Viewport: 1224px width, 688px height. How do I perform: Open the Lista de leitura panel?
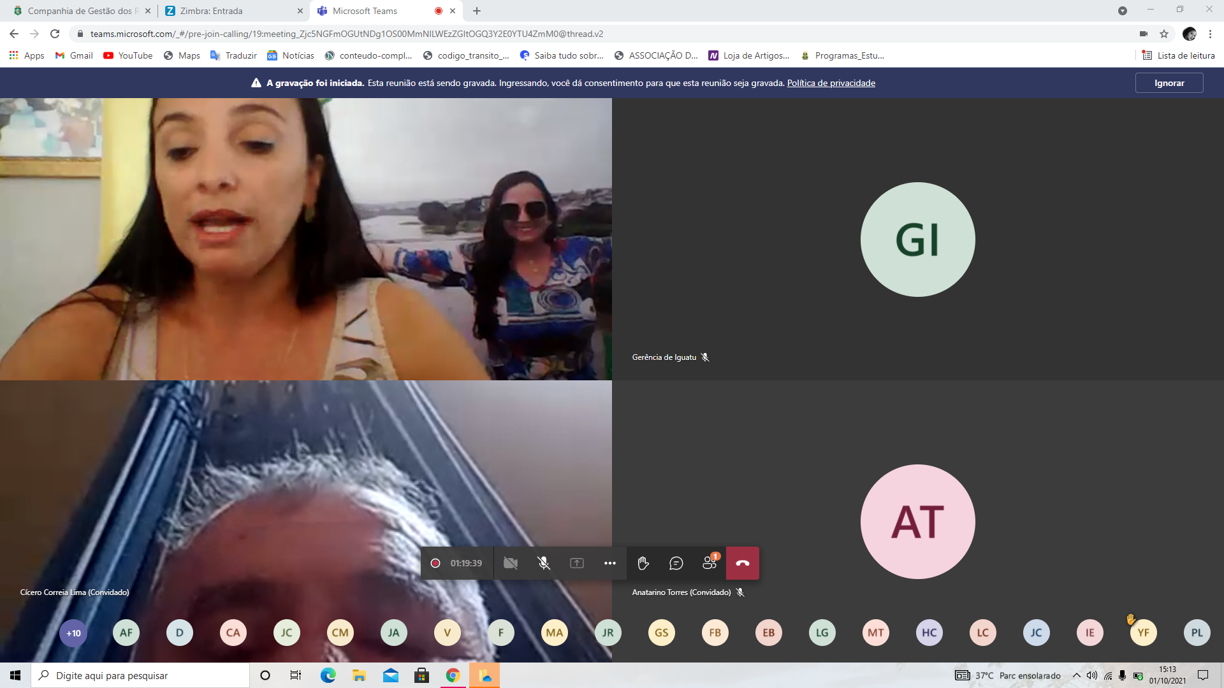1179,55
